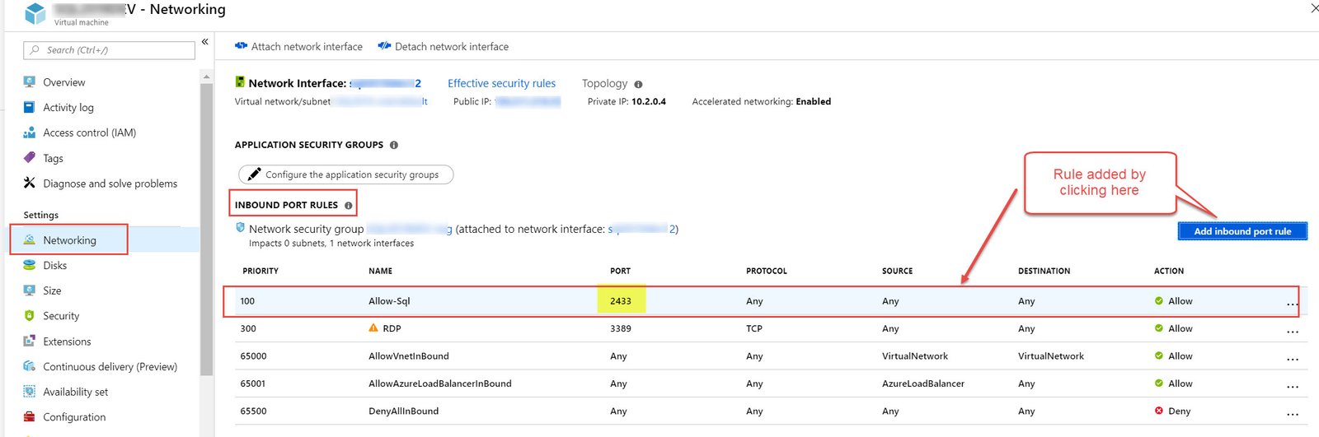This screenshot has height=437, width=1319.
Task: Click PROTOCOL column header
Action: [x=767, y=271]
